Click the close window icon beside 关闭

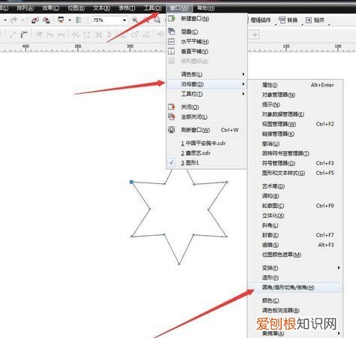(x=172, y=107)
